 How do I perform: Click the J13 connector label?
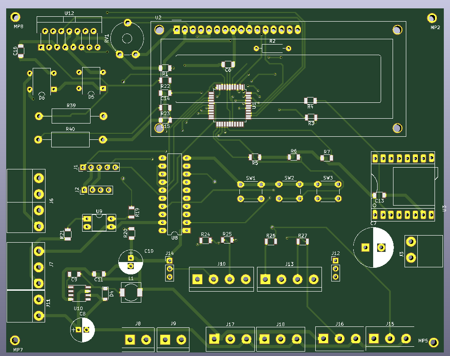coord(289,264)
